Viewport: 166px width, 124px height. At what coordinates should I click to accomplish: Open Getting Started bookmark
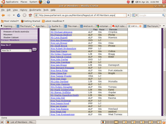(x=30, y=21)
